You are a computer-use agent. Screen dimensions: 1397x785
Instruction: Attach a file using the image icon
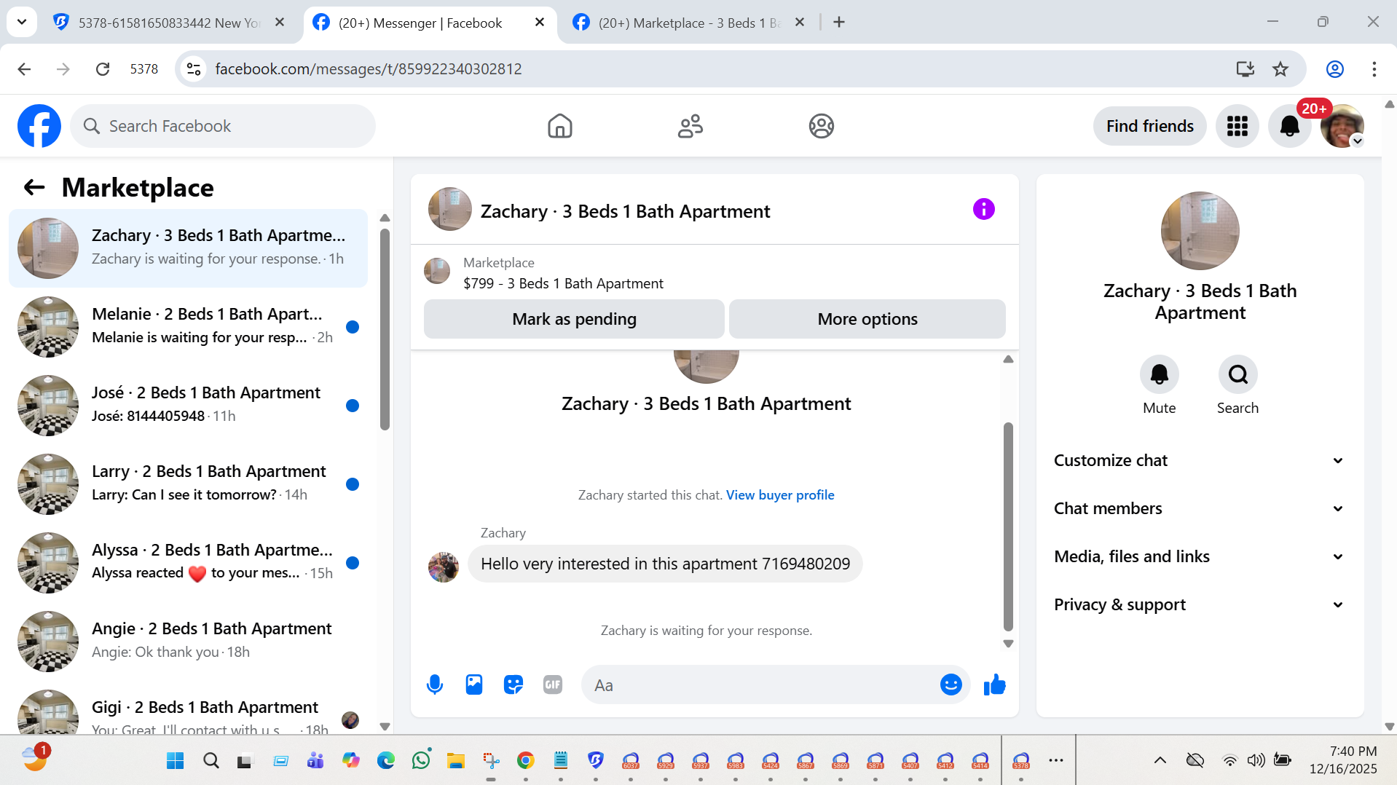point(474,685)
